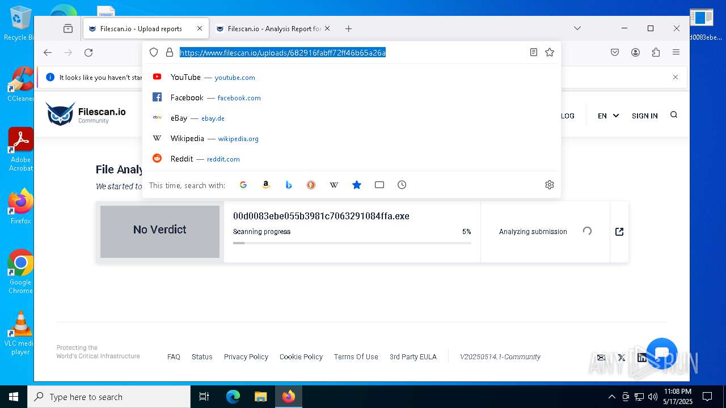Select the eBay suggestion
The width and height of the screenshot is (726, 408).
352,118
